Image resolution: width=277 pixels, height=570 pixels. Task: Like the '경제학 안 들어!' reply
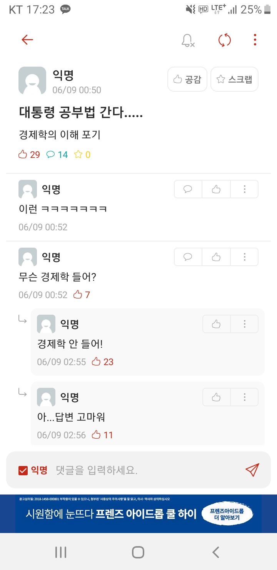[x=216, y=324]
